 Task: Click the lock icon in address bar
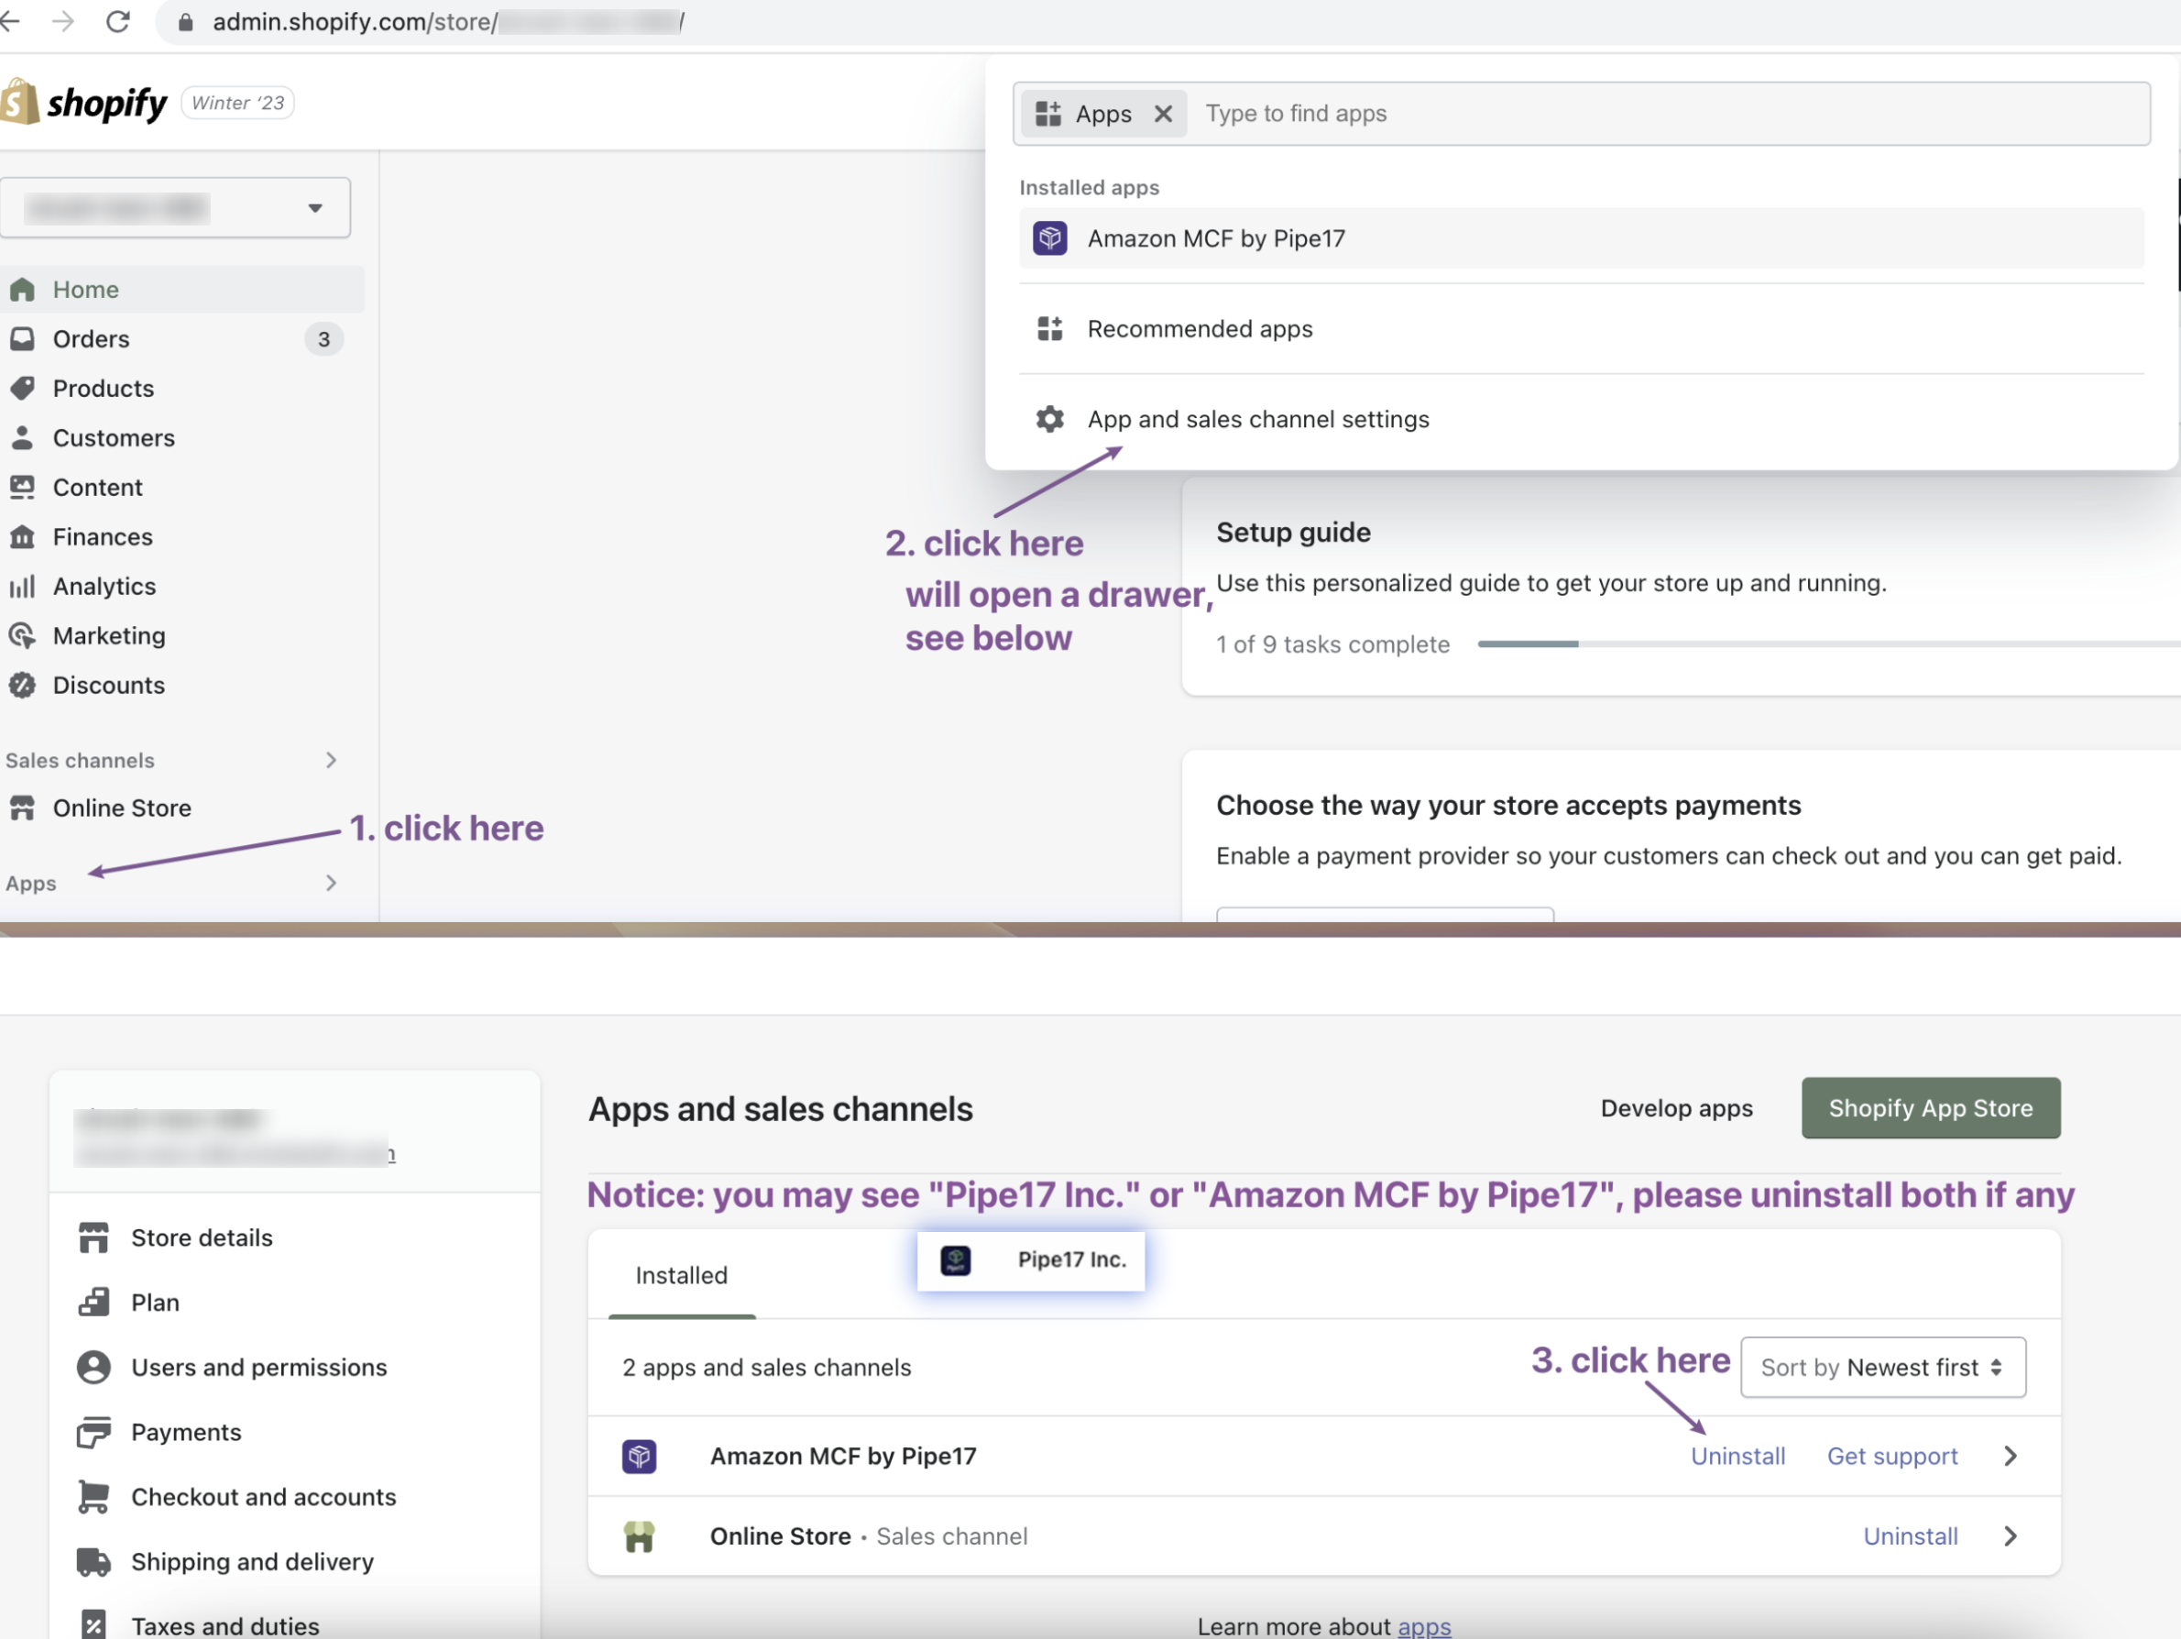185,22
